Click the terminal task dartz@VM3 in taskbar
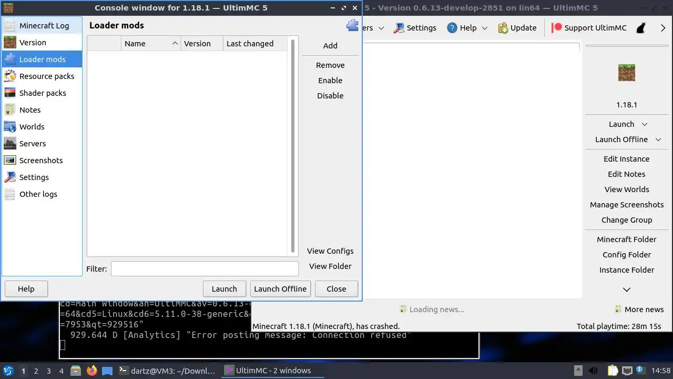The image size is (673, 379). [x=167, y=371]
